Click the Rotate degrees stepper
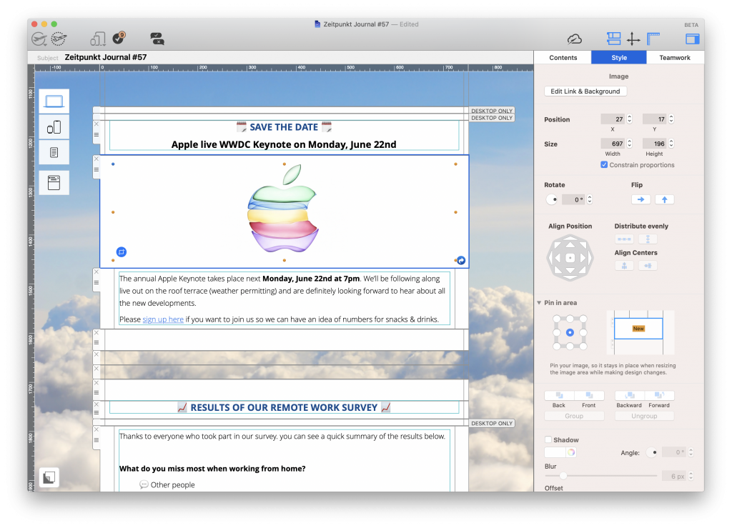This screenshot has width=732, height=528. point(590,199)
